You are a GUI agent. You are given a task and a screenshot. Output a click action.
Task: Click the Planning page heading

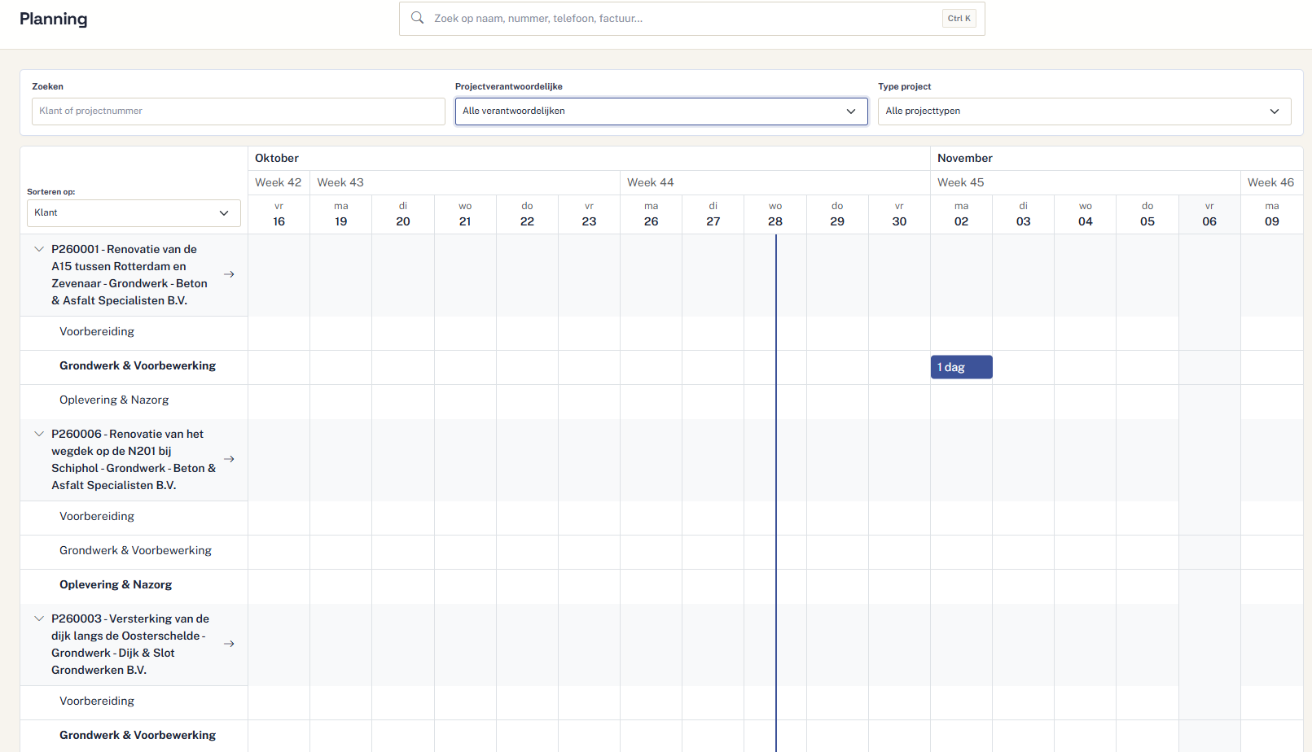coord(54,19)
